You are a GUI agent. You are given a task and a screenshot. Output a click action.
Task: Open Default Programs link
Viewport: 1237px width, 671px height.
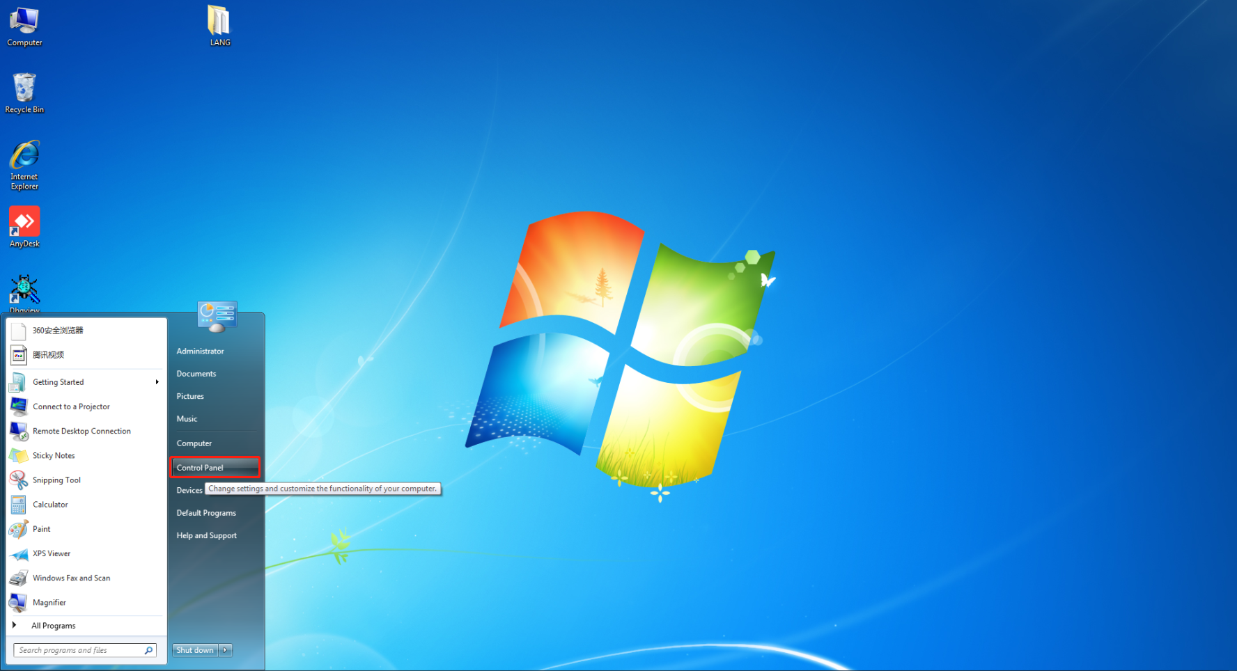(x=206, y=513)
